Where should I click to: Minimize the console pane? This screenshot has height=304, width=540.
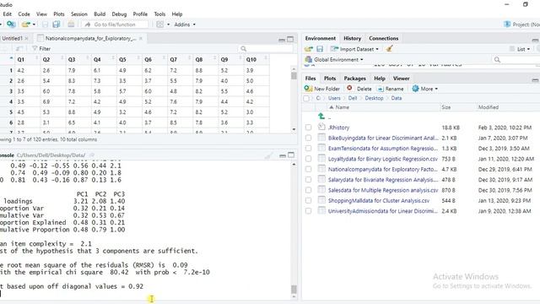[x=283, y=155]
